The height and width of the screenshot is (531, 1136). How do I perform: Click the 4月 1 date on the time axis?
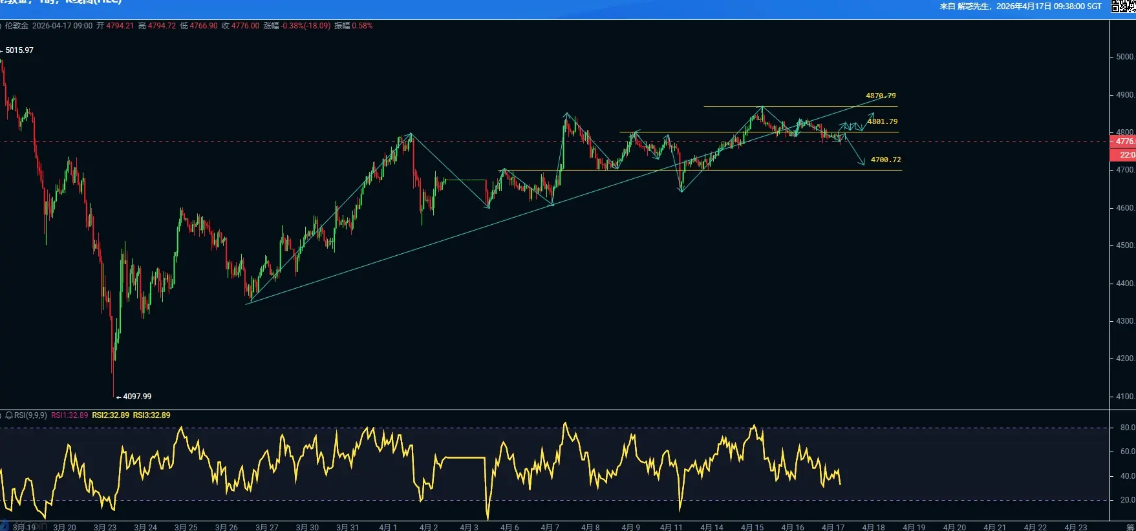click(x=389, y=527)
